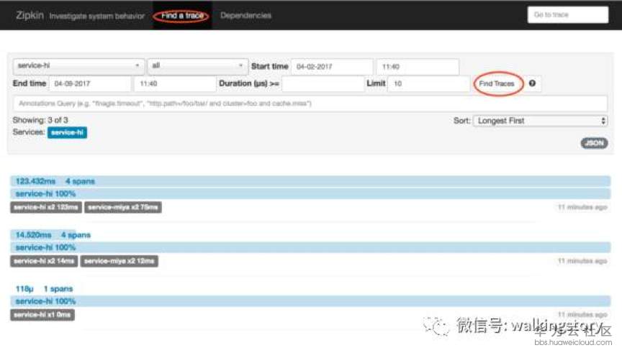Click the Showing: 3 of 3 text
This screenshot has height=353, width=622.
tap(40, 120)
